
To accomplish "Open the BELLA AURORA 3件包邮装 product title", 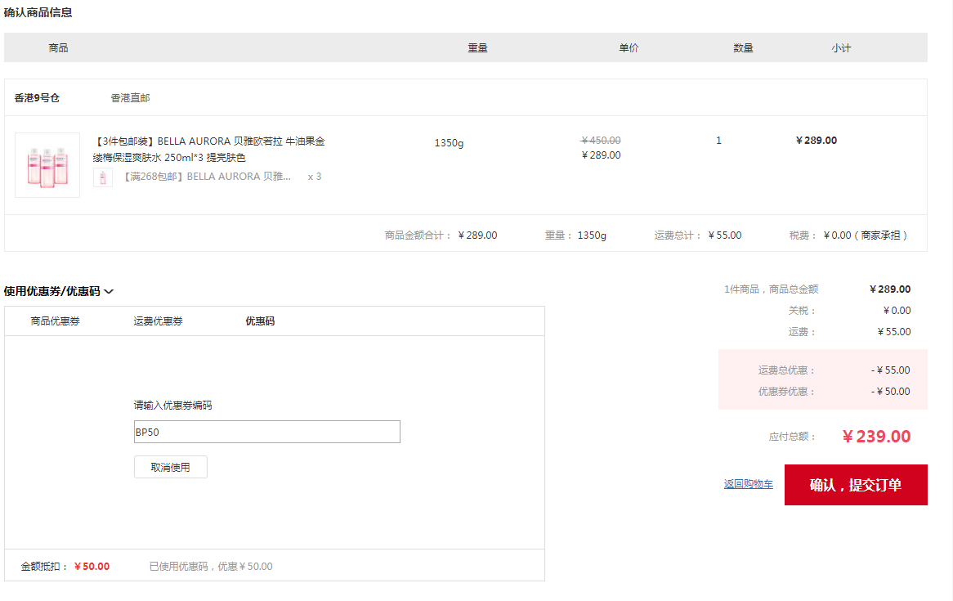I will click(208, 149).
